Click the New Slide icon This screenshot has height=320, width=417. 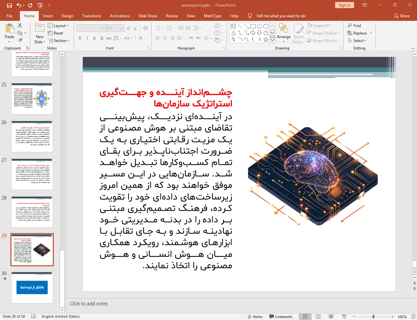39,28
